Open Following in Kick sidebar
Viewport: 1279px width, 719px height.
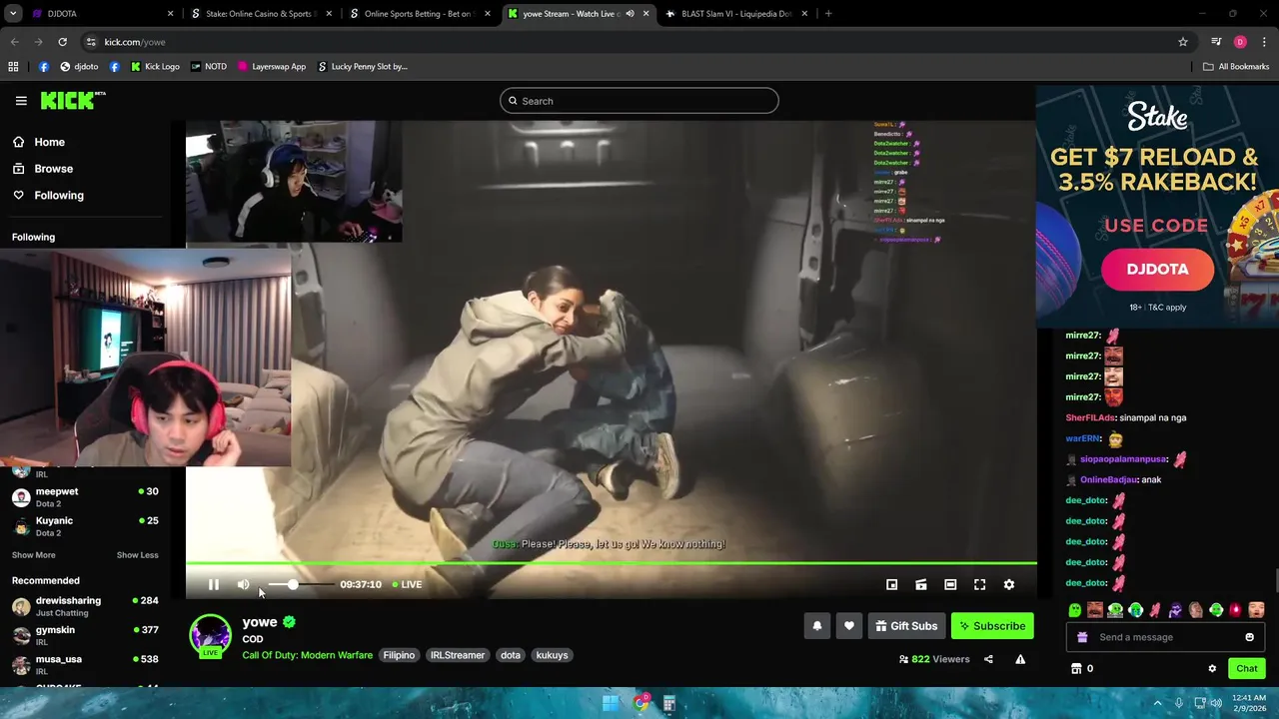pyautogui.click(x=48, y=195)
